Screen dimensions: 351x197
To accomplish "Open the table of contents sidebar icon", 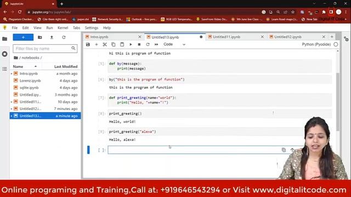I will (5, 69).
